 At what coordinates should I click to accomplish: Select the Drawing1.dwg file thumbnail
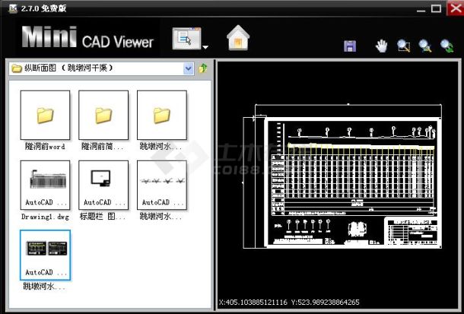(x=46, y=185)
